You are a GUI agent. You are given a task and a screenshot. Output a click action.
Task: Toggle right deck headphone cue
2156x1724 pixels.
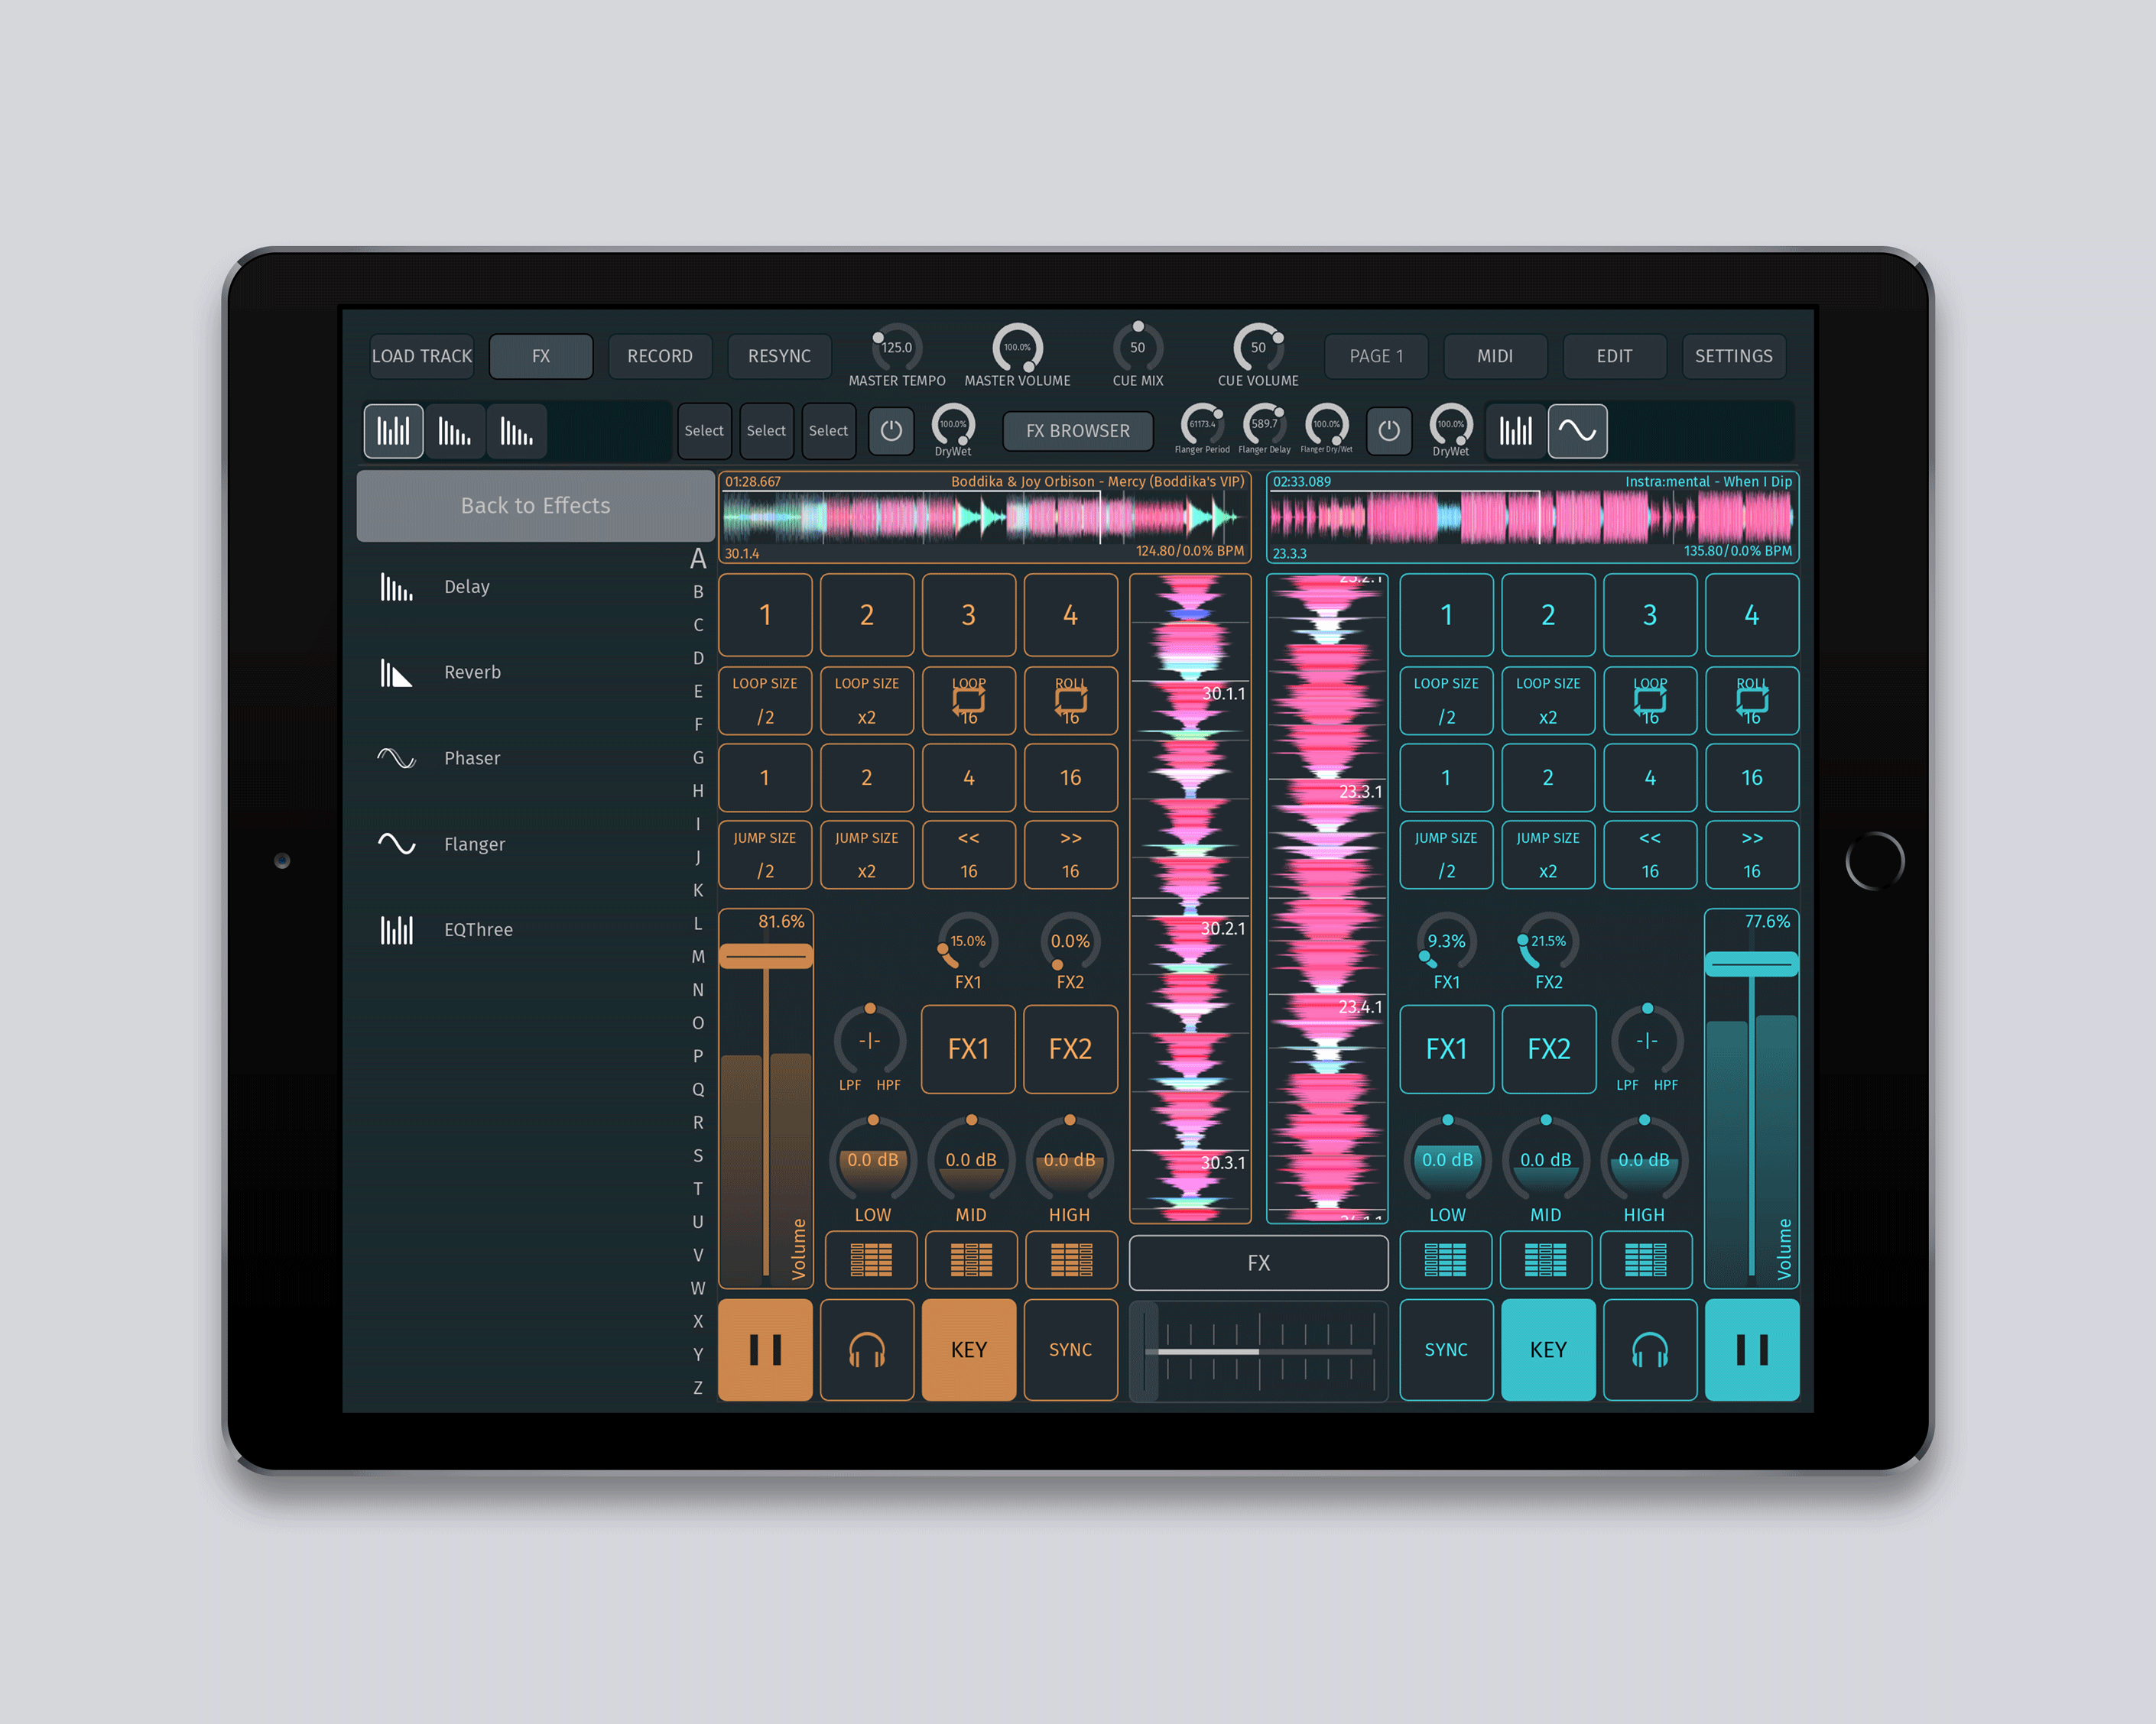click(1650, 1350)
